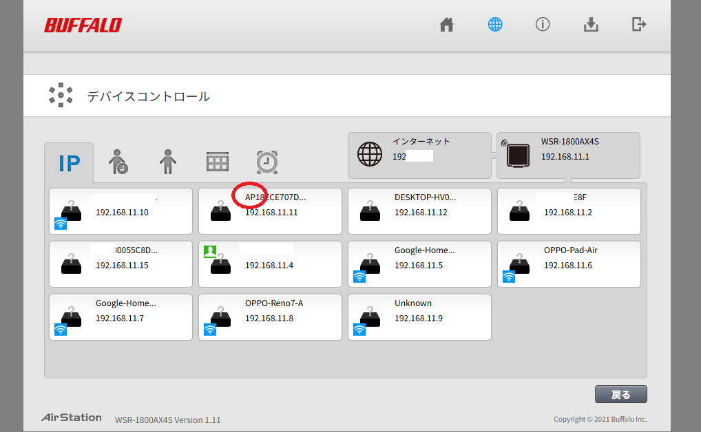Click the OPPO-Reno7-A device name

[x=274, y=303]
